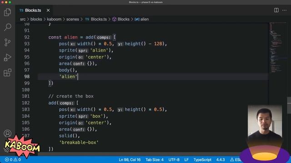The image size is (291, 163).
Task: Split the editor to the right
Action: (276, 10)
